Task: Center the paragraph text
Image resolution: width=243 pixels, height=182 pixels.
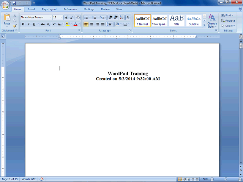Action: click(92, 24)
